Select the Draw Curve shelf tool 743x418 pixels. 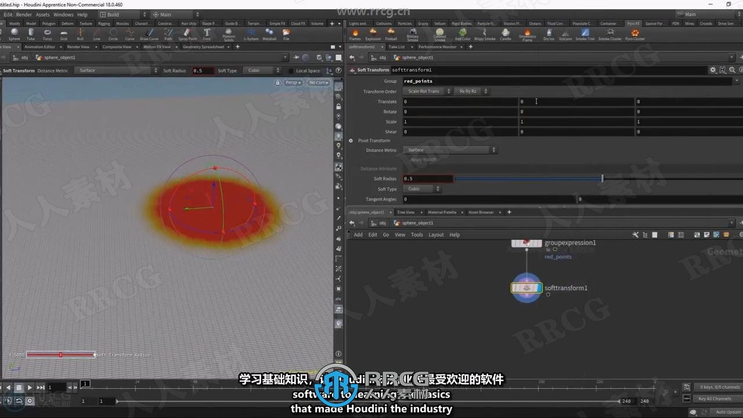150,34
